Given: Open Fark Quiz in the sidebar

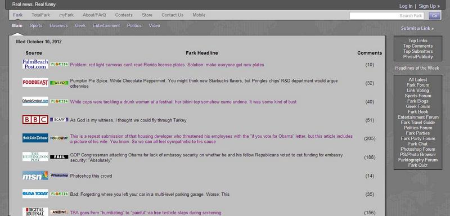Looking at the screenshot, I should coord(418,165).
